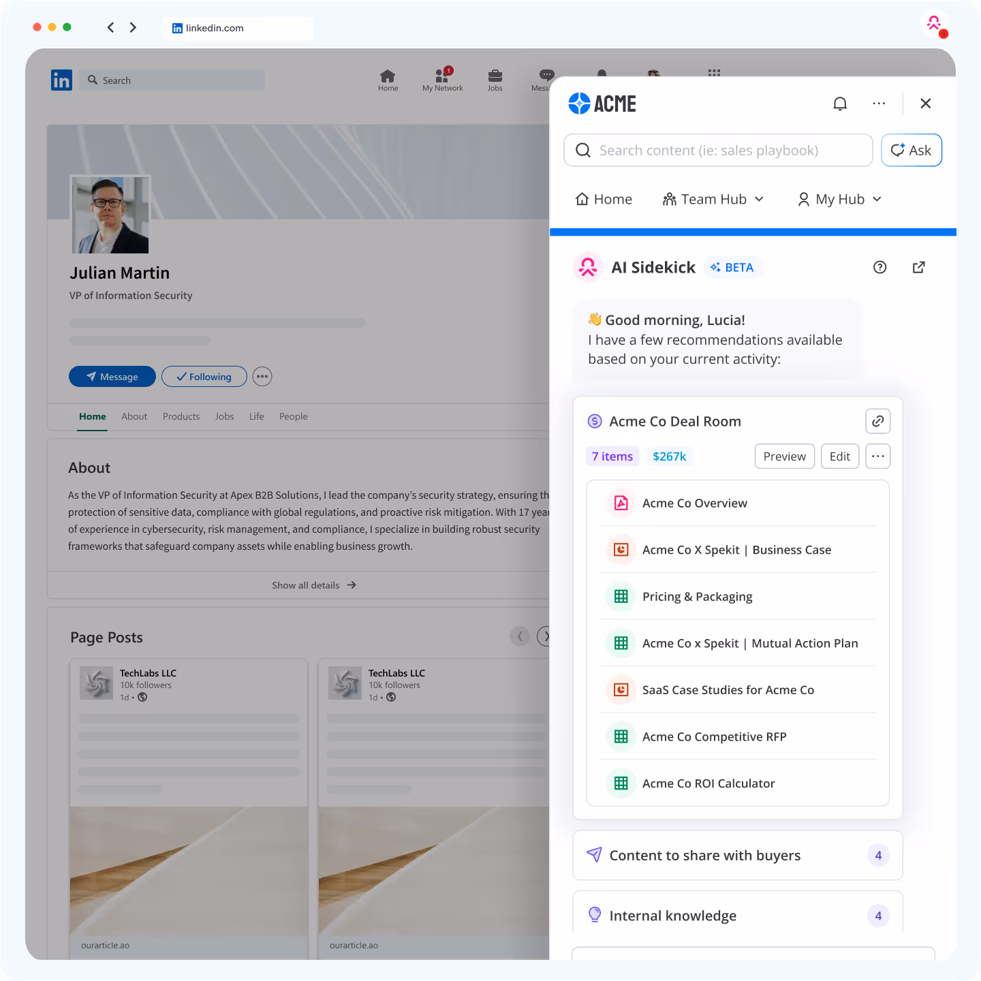Click the LinkedIn logo
This screenshot has height=981, width=981.
61,80
